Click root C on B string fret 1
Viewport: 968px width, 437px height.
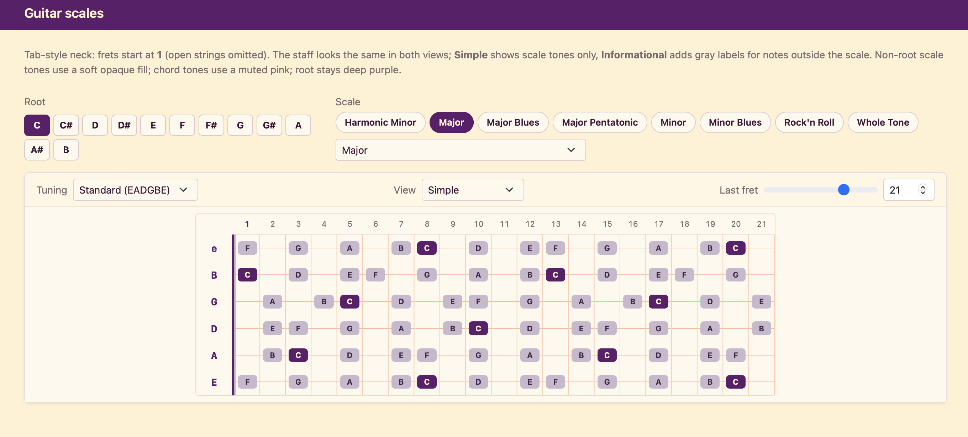point(247,275)
